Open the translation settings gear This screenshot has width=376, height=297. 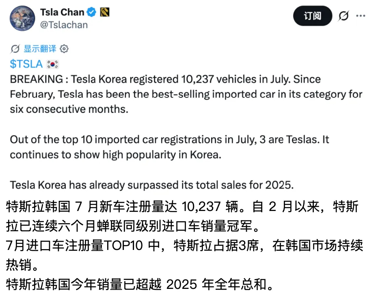click(64, 49)
